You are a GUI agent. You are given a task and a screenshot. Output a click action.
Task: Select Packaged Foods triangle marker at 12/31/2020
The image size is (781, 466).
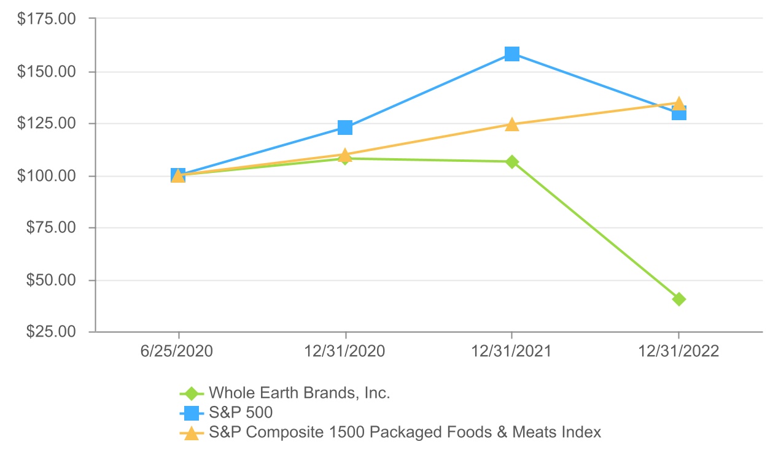click(345, 154)
